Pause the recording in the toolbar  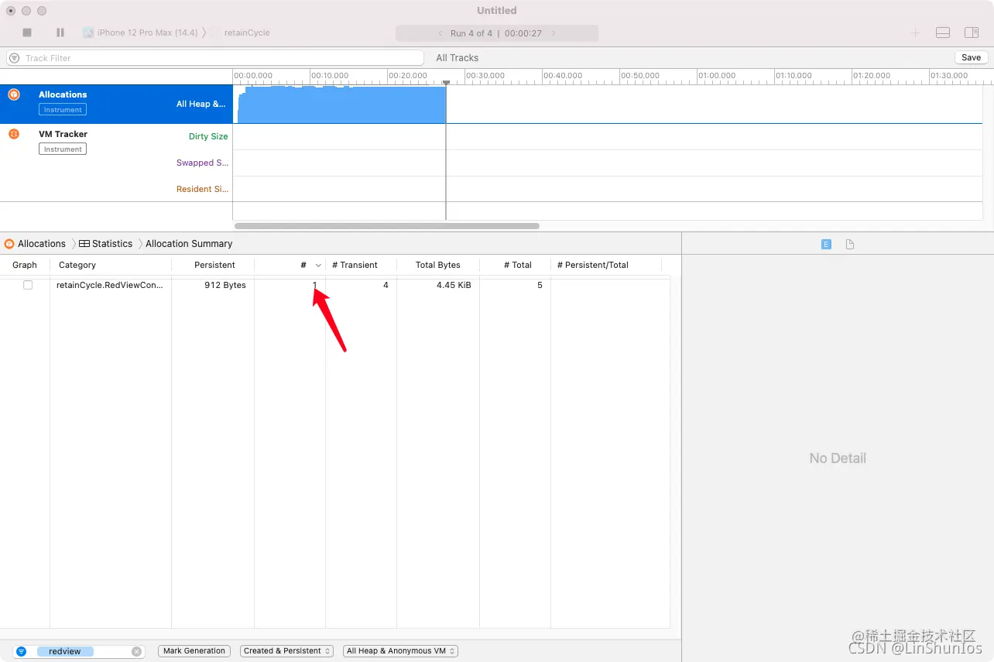tap(60, 33)
